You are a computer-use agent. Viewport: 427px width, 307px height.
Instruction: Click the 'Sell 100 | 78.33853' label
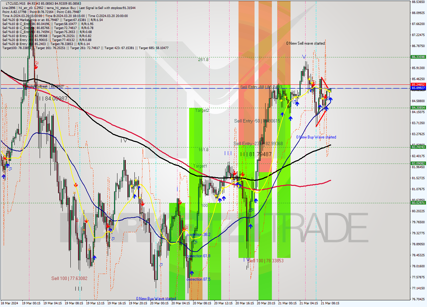266,261
